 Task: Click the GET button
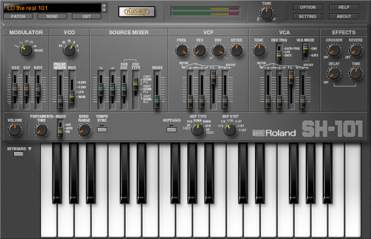click(87, 16)
